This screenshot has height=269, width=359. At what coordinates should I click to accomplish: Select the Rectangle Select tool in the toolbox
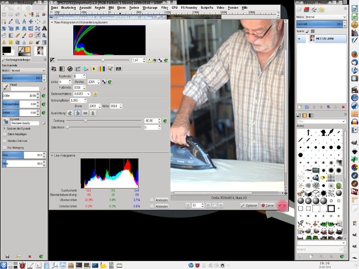tap(4, 14)
